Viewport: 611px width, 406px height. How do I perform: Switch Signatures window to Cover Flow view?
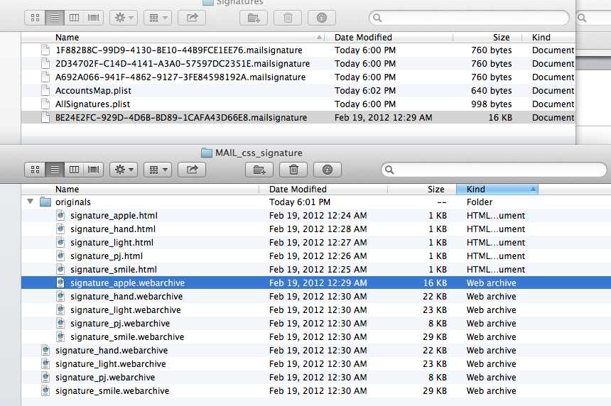[94, 18]
